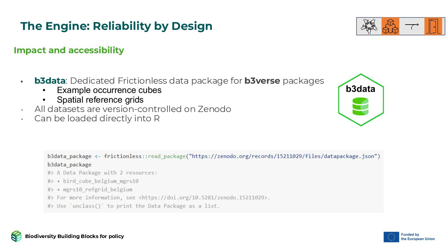Click 'Funded by the European Union' text
The image size is (448, 252).
click(418, 237)
